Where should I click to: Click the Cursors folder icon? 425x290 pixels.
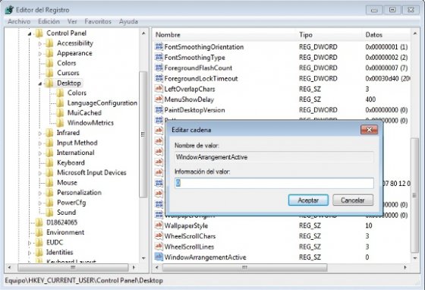click(49, 73)
